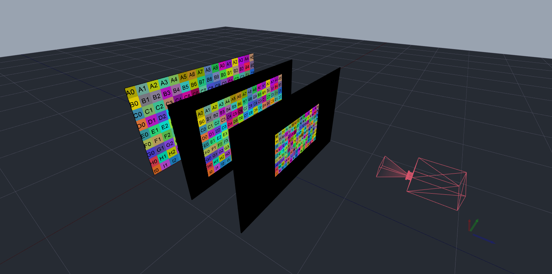Click the red arrow of the axis gizmo
The width and height of the screenshot is (552, 274).
coord(470,225)
